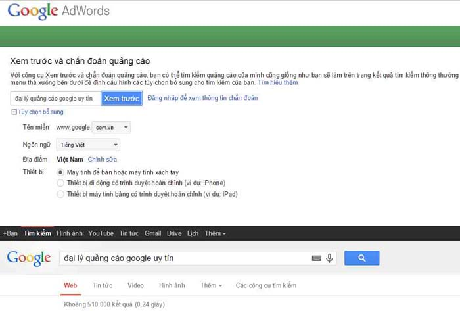This screenshot has width=460, height=311.
Task: Open 'Lịch' calendar in the black bar
Action: [193, 233]
